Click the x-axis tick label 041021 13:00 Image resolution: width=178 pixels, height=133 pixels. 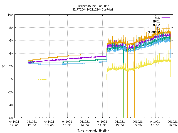[x=50, y=124]
